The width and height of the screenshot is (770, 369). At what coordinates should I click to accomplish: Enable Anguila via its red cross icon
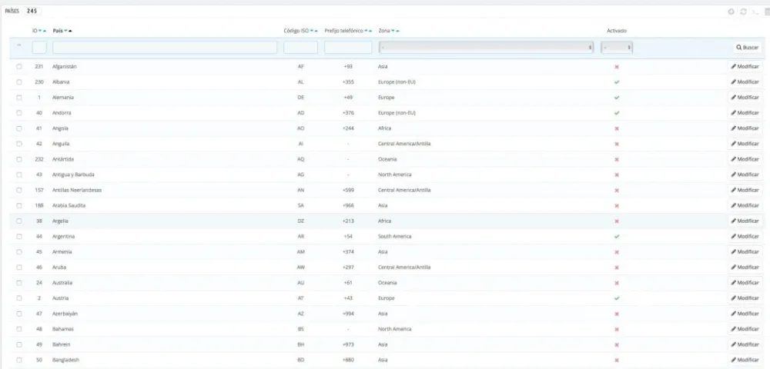(617, 144)
